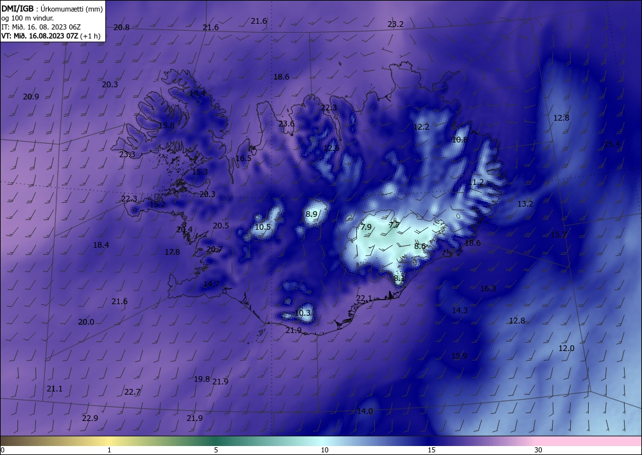This screenshot has height=455, width=642.
Task: Select the value 12.0 in the southeast sea
Action: [566, 348]
